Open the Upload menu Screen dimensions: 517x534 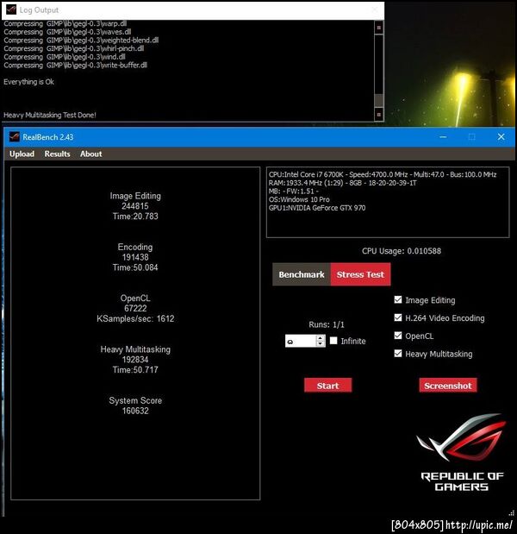(x=22, y=154)
